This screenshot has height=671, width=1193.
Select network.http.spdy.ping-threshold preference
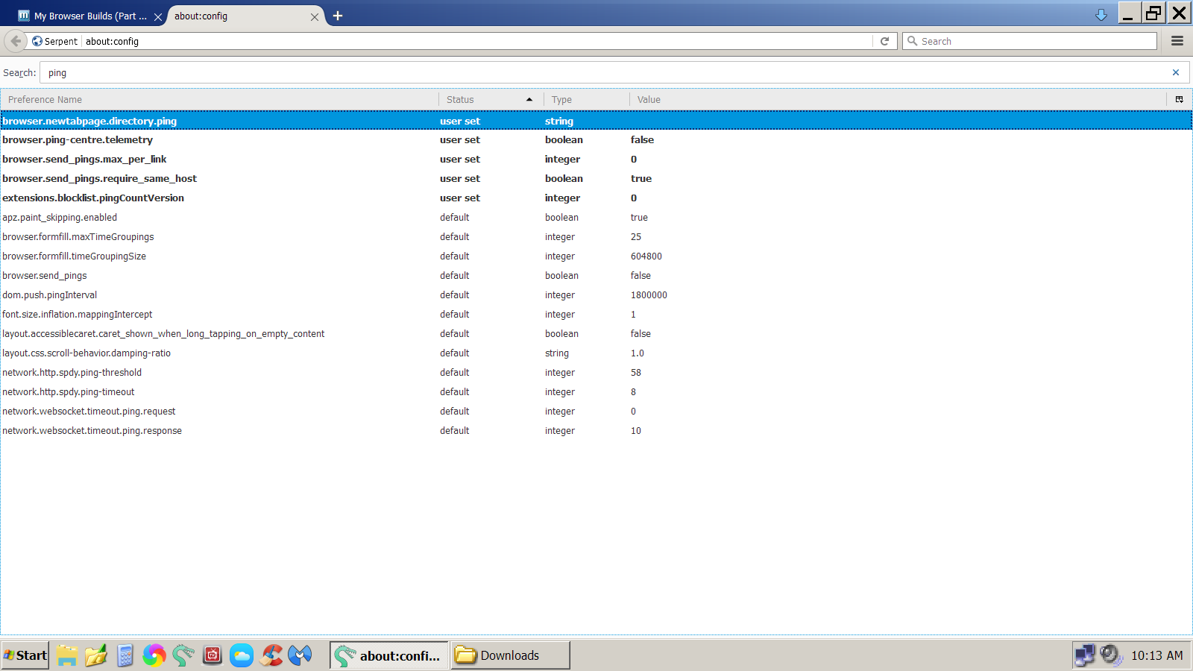pos(596,373)
